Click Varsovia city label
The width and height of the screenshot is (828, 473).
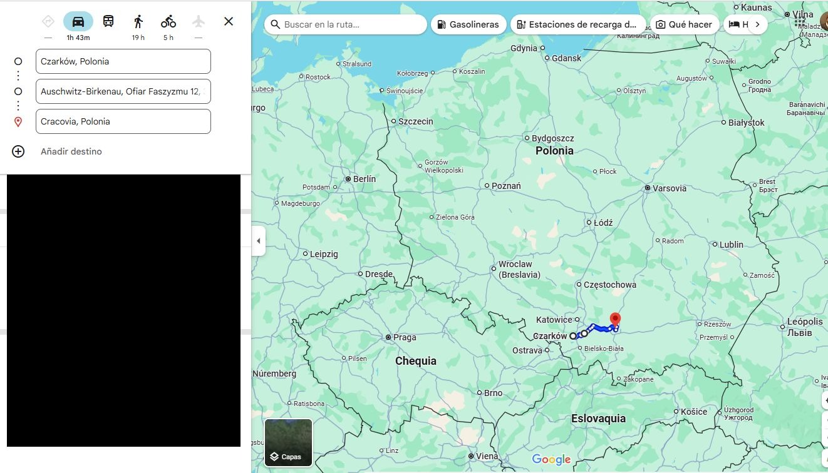[670, 188]
